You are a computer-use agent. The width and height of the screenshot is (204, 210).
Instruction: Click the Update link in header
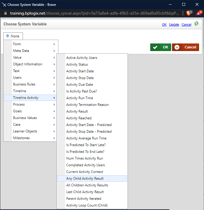[174, 24]
